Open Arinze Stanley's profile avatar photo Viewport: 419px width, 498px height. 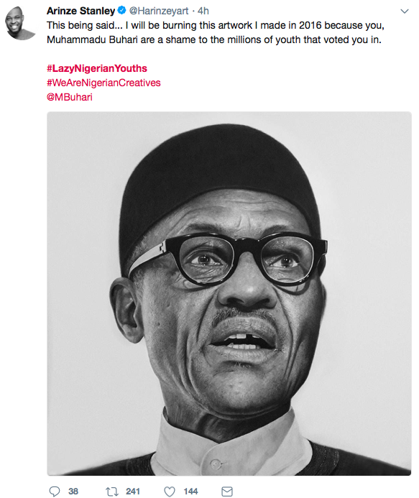pos(19,23)
